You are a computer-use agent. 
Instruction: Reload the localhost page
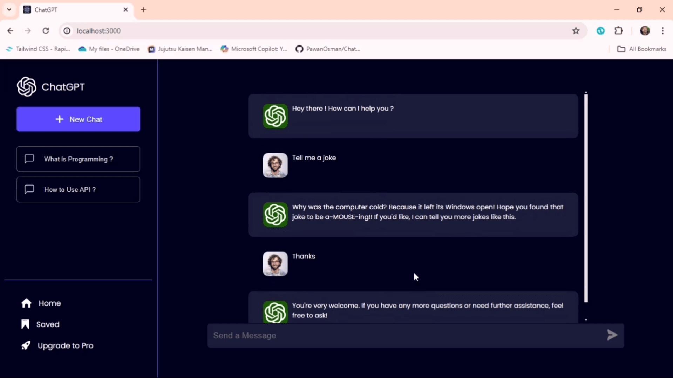pos(46,31)
